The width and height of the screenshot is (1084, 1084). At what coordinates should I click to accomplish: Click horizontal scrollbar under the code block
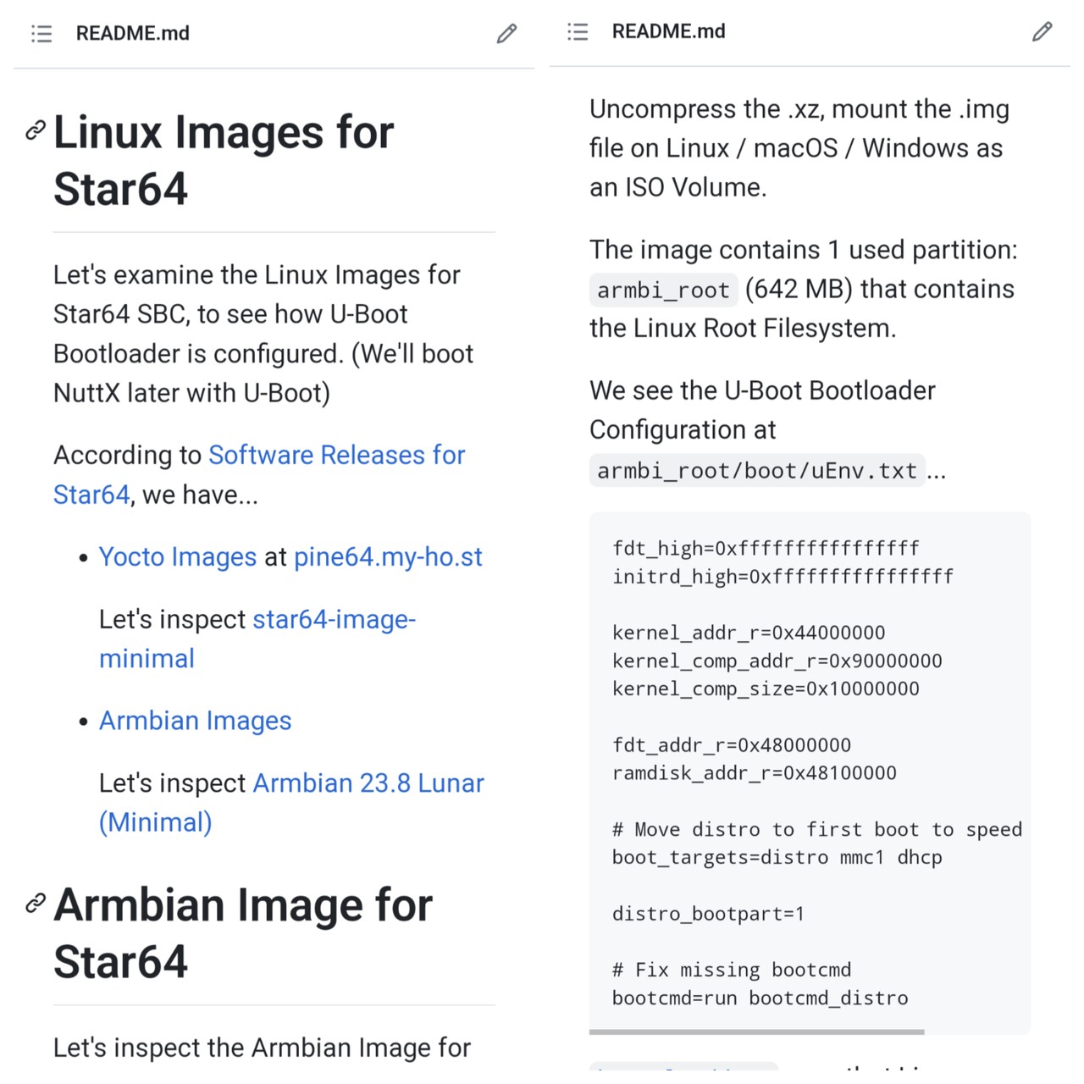tap(756, 1031)
